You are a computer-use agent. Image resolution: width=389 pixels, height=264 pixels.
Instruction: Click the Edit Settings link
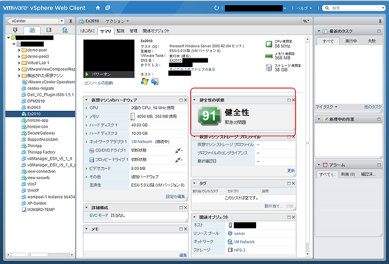pos(176,196)
